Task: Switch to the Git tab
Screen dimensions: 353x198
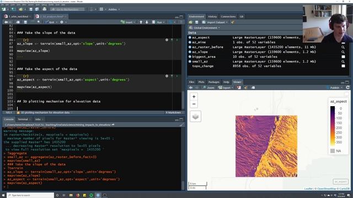Action: pyautogui.click(x=242, y=16)
